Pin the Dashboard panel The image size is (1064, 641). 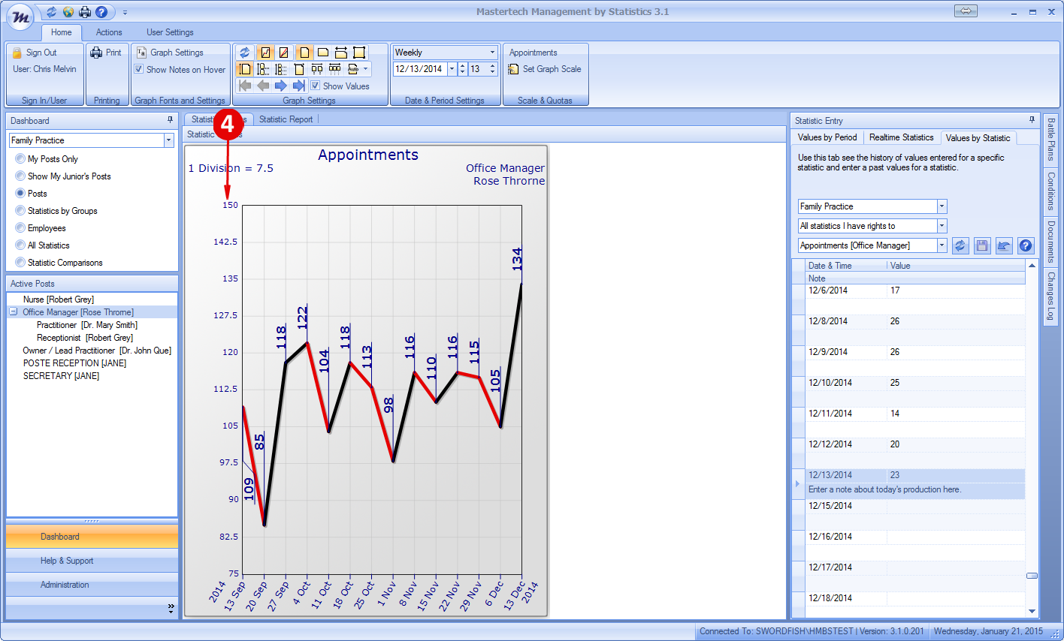pos(171,120)
